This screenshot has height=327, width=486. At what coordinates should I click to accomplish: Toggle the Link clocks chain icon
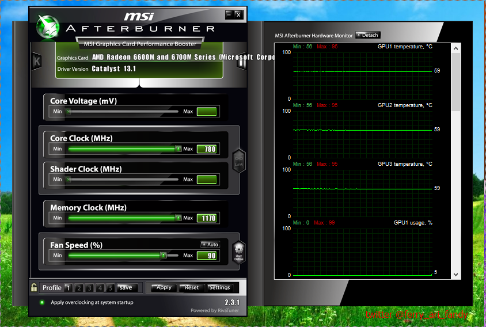coord(239,161)
